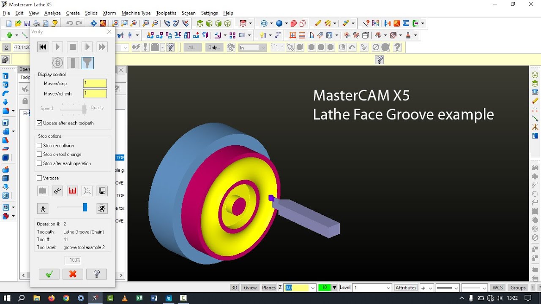Open the In selection mode dropdown
Viewport: 541px width, 304px height.
coord(252,48)
